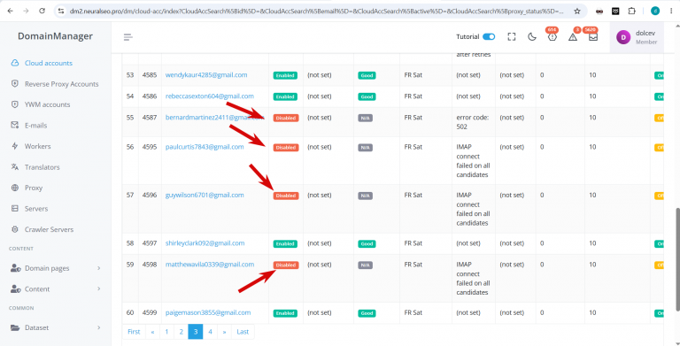The height and width of the screenshot is (346, 680).
Task: Click the Proxy globe icon
Action: click(15, 188)
